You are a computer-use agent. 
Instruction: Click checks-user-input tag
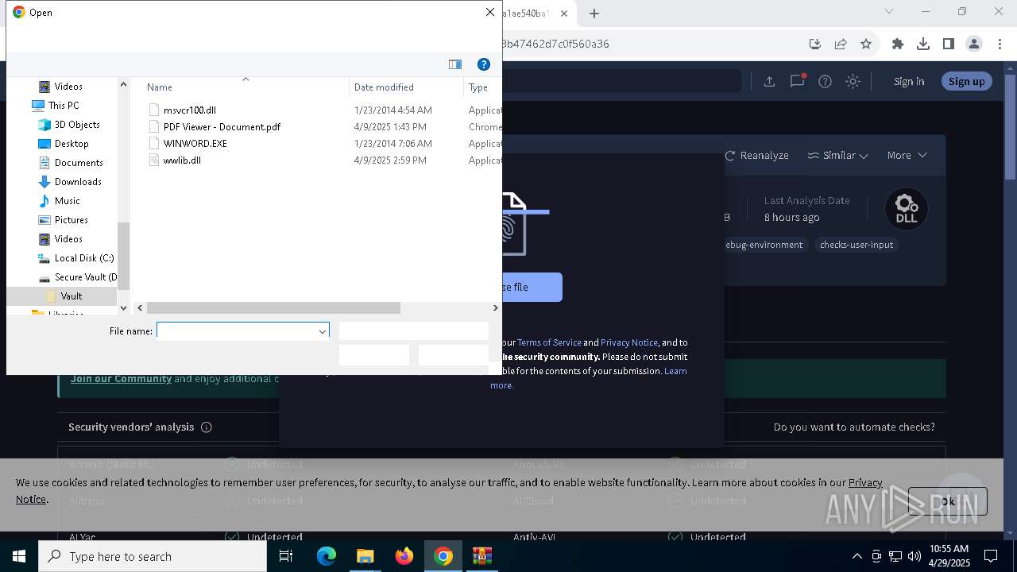pyautogui.click(x=857, y=245)
